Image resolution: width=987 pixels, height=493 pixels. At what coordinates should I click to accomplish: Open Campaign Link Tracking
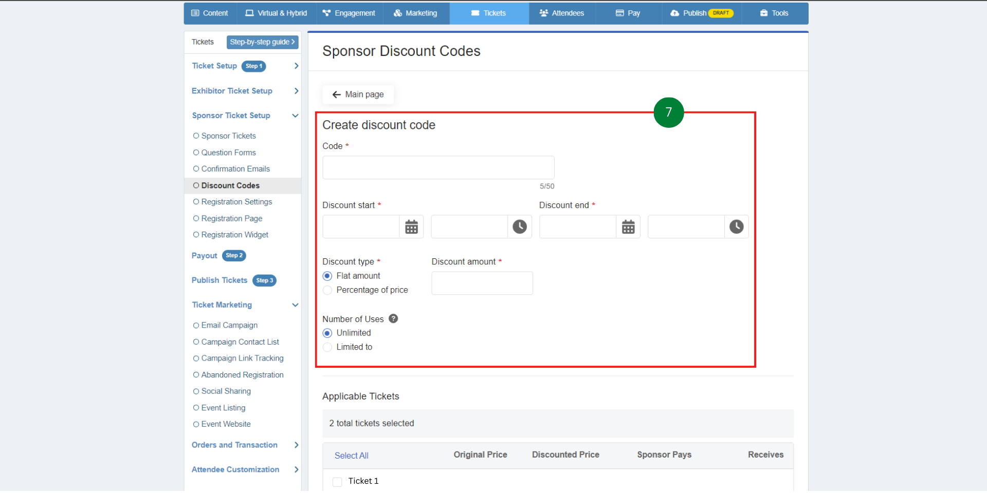[x=242, y=358]
